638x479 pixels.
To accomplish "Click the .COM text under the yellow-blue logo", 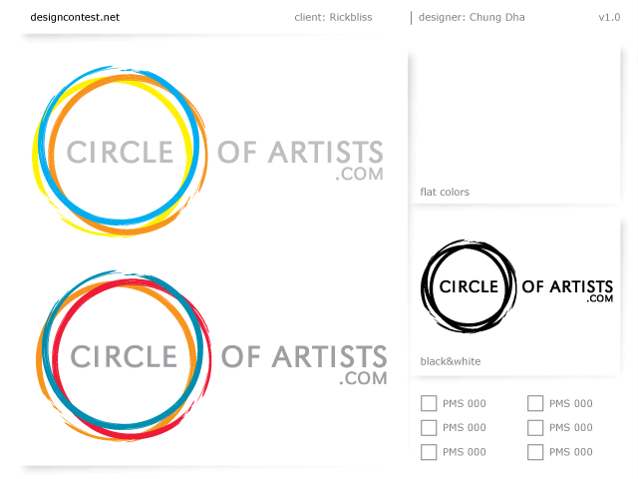I will 360,174.
